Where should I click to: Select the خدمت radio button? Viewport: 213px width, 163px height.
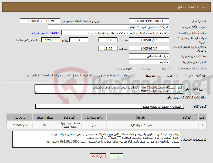pos(155,68)
